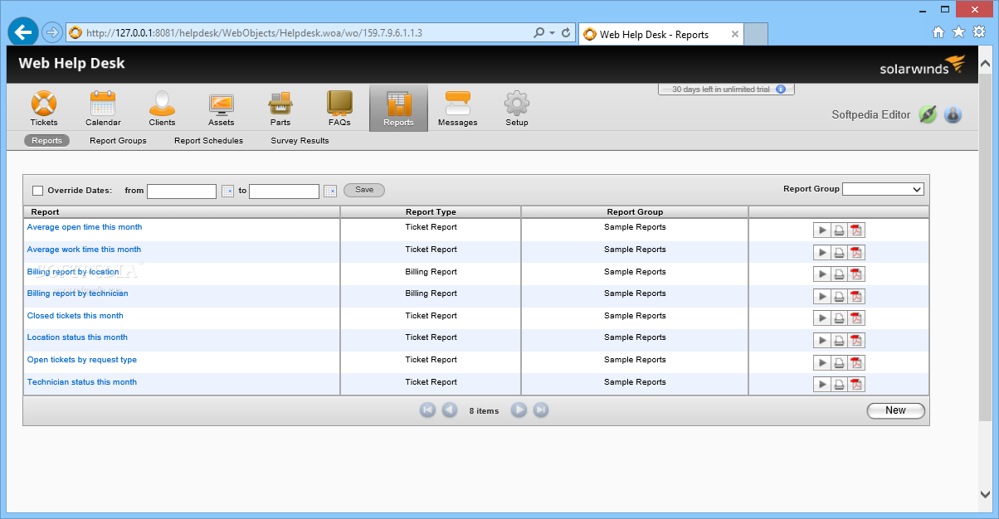Open the Average open time this month link
The image size is (999, 519).
(x=85, y=227)
